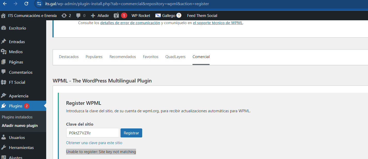Reload the page with the refresh icon
Viewport: 368px width, 159px height.
click(26, 4)
